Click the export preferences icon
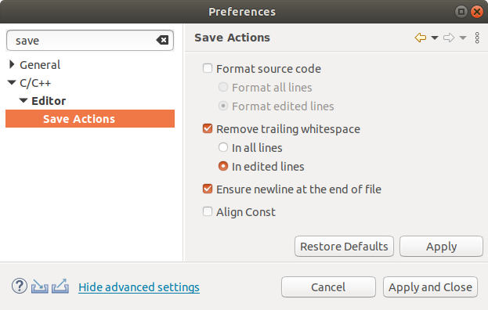The image size is (488, 310). [60, 286]
